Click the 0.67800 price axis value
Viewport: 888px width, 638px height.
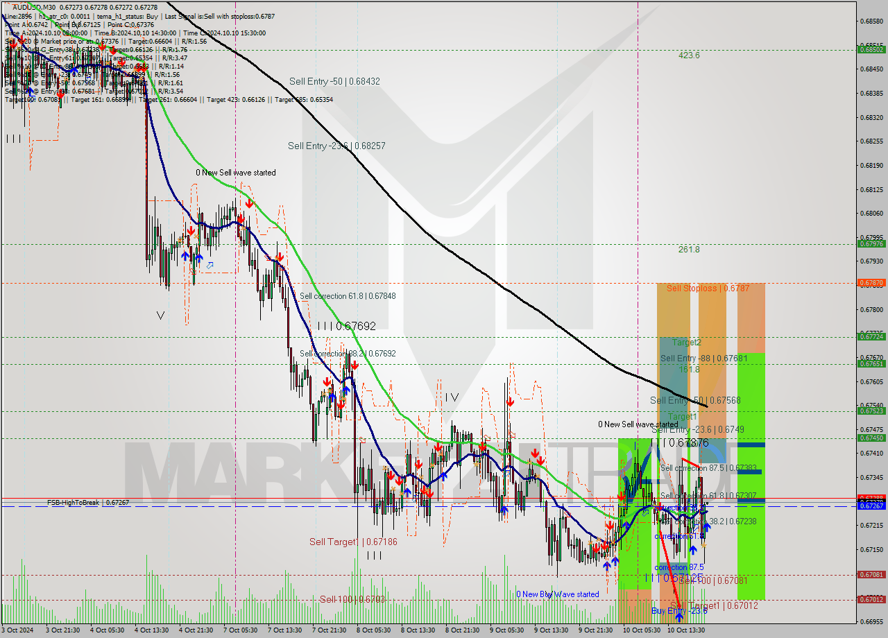(872, 309)
